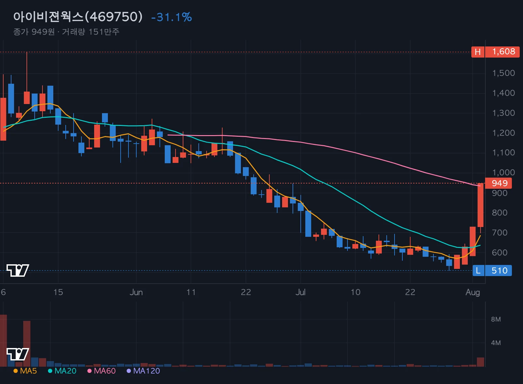523x384 pixels.
Task: Click the 15 date axis label
Action: 58,292
